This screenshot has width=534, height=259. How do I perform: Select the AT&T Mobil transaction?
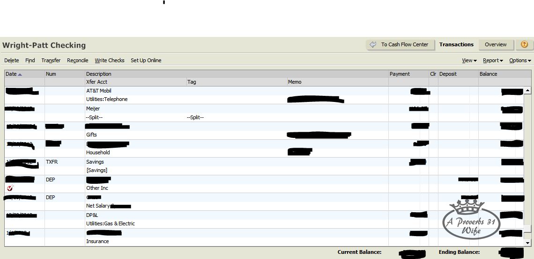pos(98,91)
